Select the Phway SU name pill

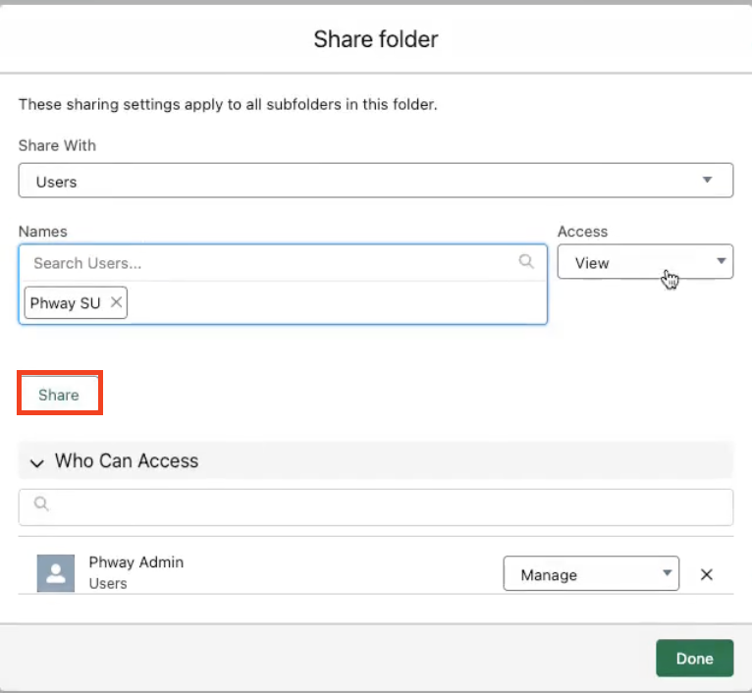pyautogui.click(x=65, y=303)
